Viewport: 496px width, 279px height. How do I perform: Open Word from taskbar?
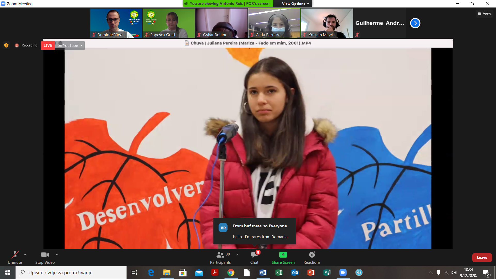pos(263,273)
